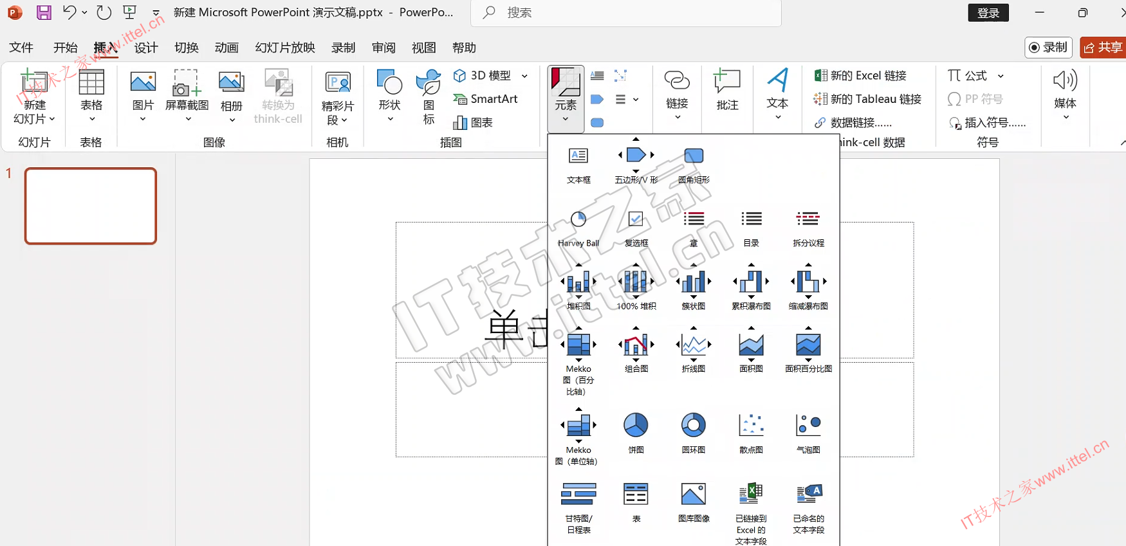Click the 共享 (Share) button
The height and width of the screenshot is (546, 1126).
point(1103,47)
